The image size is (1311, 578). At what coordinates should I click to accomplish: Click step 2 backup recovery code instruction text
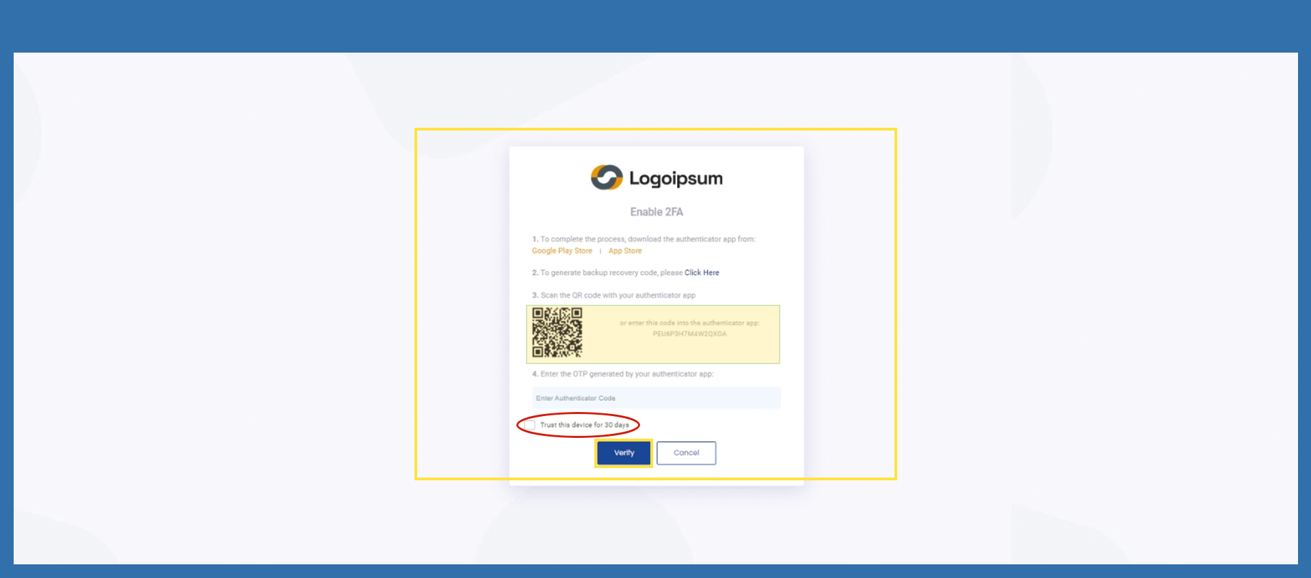pos(607,273)
